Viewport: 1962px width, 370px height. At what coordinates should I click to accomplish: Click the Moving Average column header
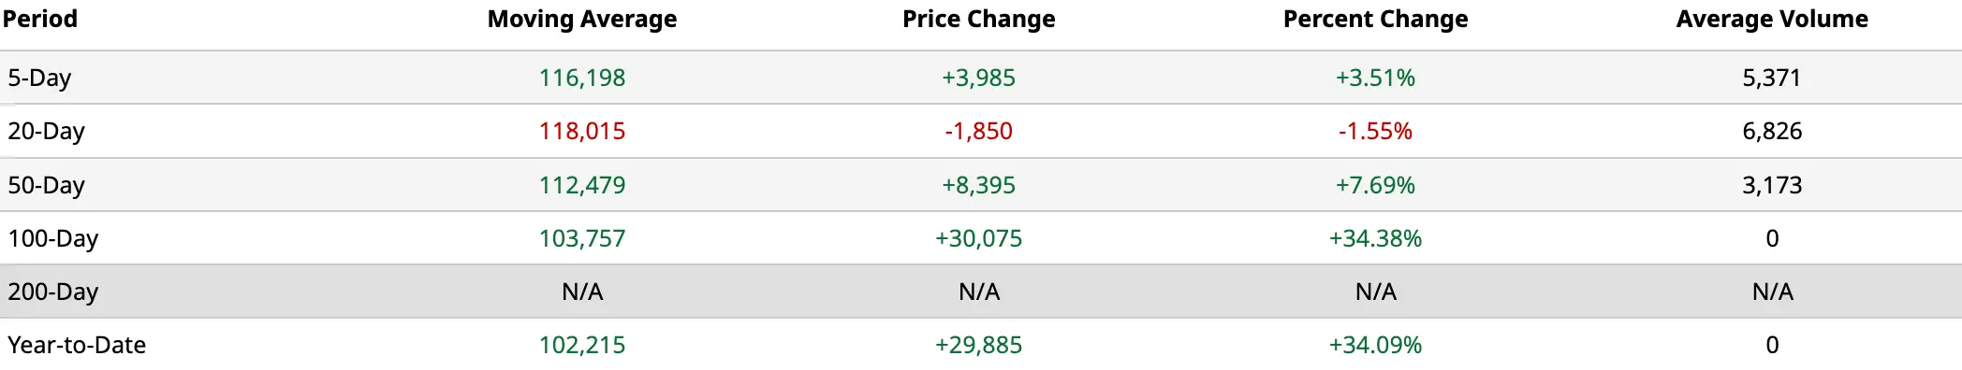pyautogui.click(x=582, y=20)
